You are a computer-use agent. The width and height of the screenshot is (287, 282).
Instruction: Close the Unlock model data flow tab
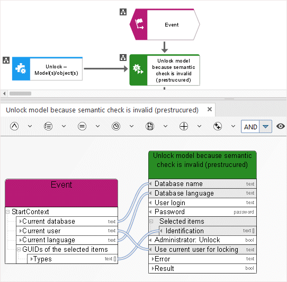click(210, 109)
